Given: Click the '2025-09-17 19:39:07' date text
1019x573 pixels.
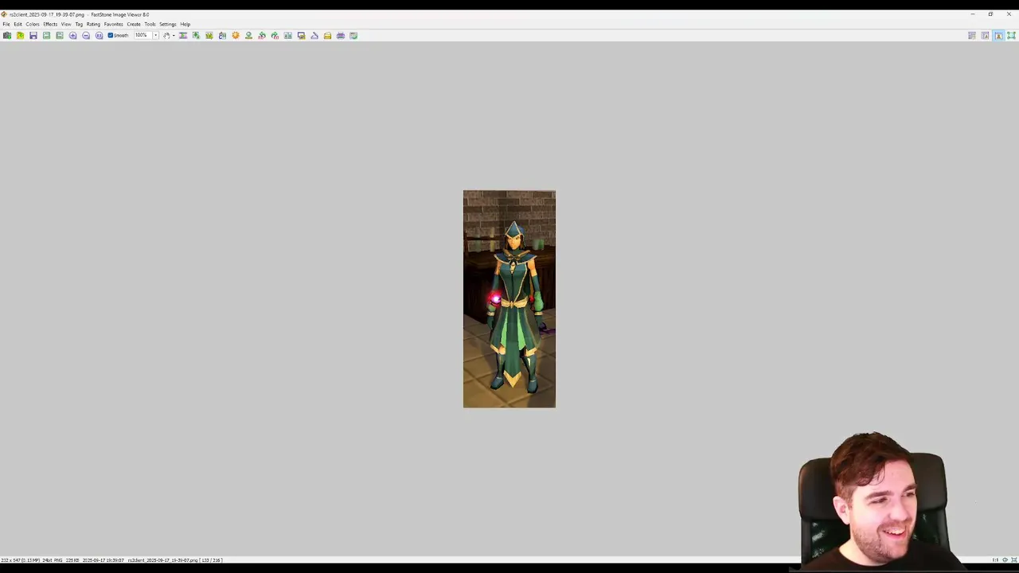Looking at the screenshot, I should 103,560.
